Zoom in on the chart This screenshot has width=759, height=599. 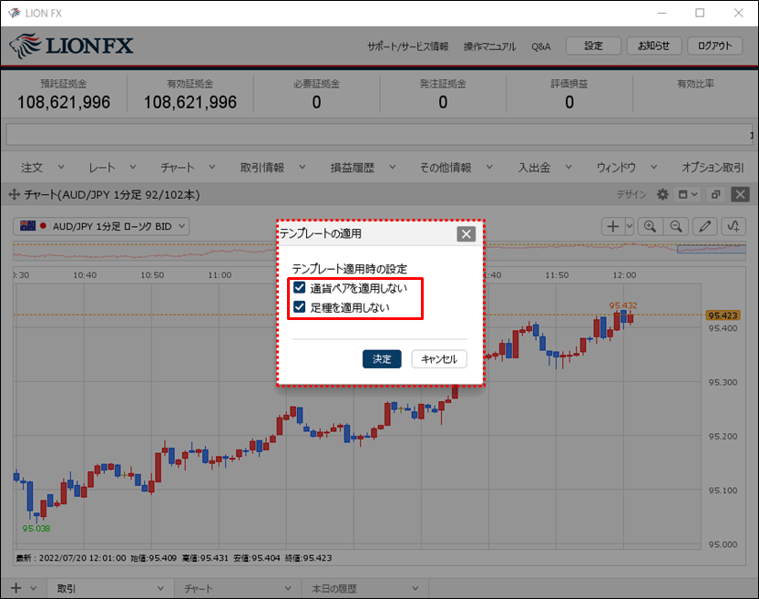[x=650, y=226]
